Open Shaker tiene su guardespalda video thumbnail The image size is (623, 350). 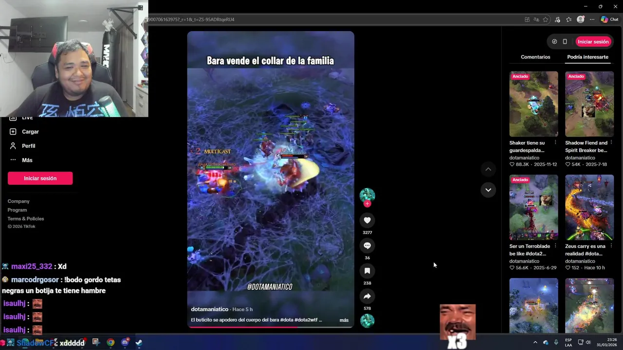[533, 104]
